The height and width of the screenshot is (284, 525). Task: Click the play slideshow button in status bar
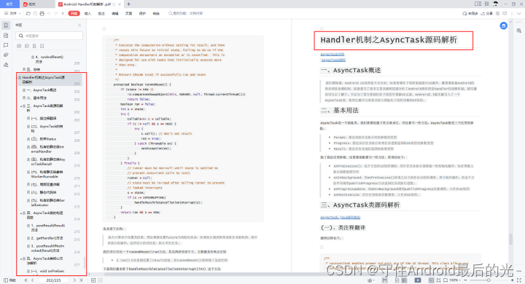(418, 280)
